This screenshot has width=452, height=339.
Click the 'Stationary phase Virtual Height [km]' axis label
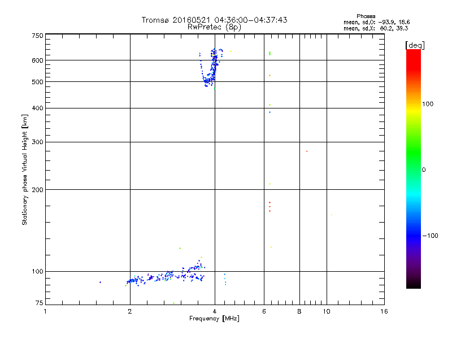tap(25, 170)
